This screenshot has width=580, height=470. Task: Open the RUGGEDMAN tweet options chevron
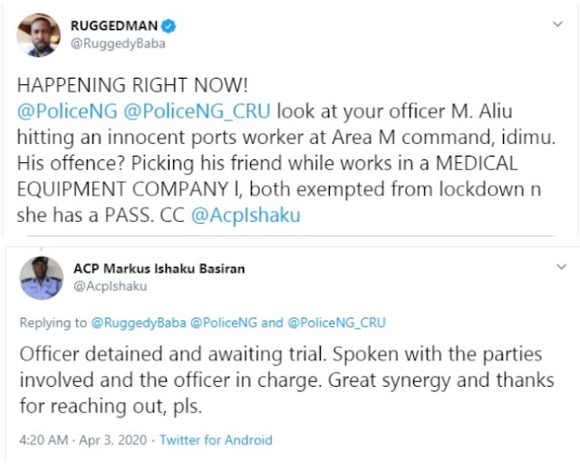coord(557,24)
